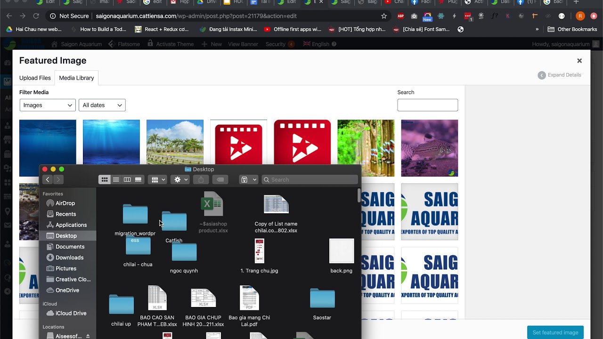Switch Finder to list view
603x339 pixels.
116,179
